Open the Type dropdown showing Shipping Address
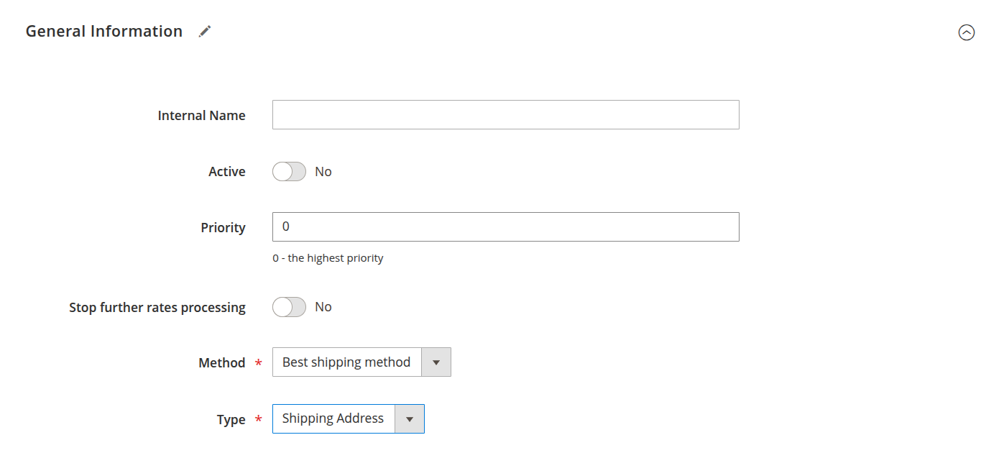The image size is (1004, 458). 333,418
